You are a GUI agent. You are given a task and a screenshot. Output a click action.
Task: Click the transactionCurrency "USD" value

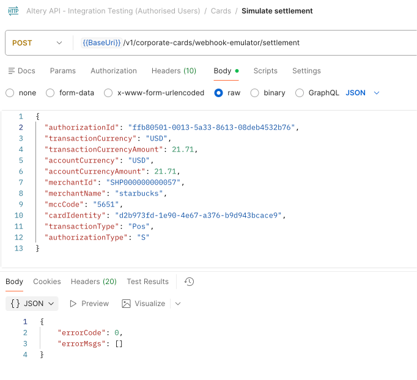pyautogui.click(x=157, y=139)
